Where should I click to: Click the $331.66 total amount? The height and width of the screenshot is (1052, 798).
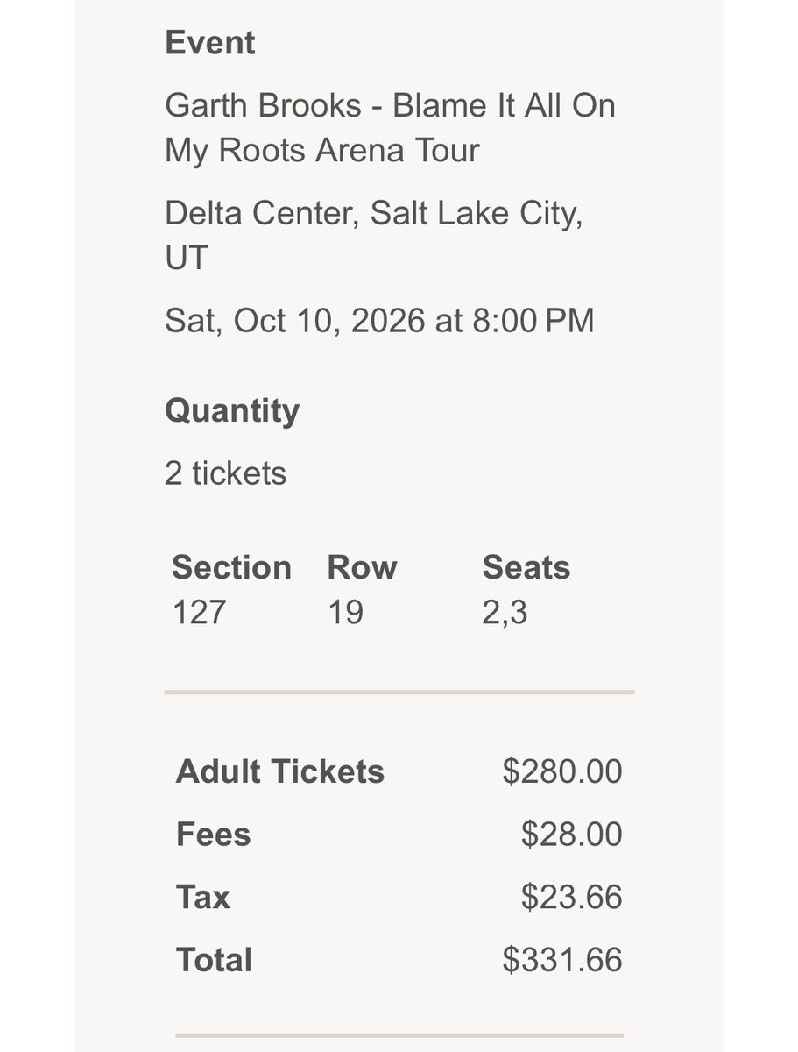click(562, 960)
